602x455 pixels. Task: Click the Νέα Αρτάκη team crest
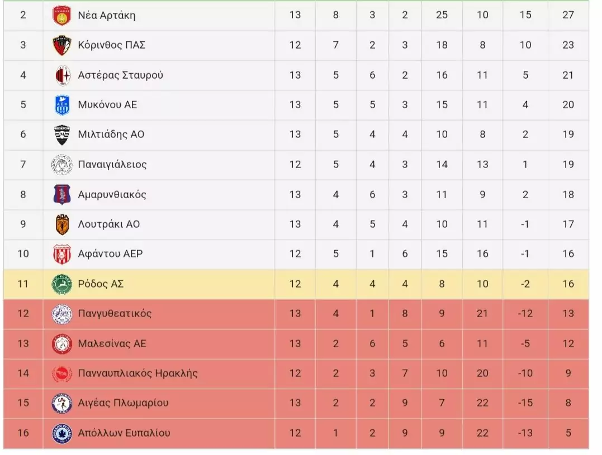click(x=61, y=16)
